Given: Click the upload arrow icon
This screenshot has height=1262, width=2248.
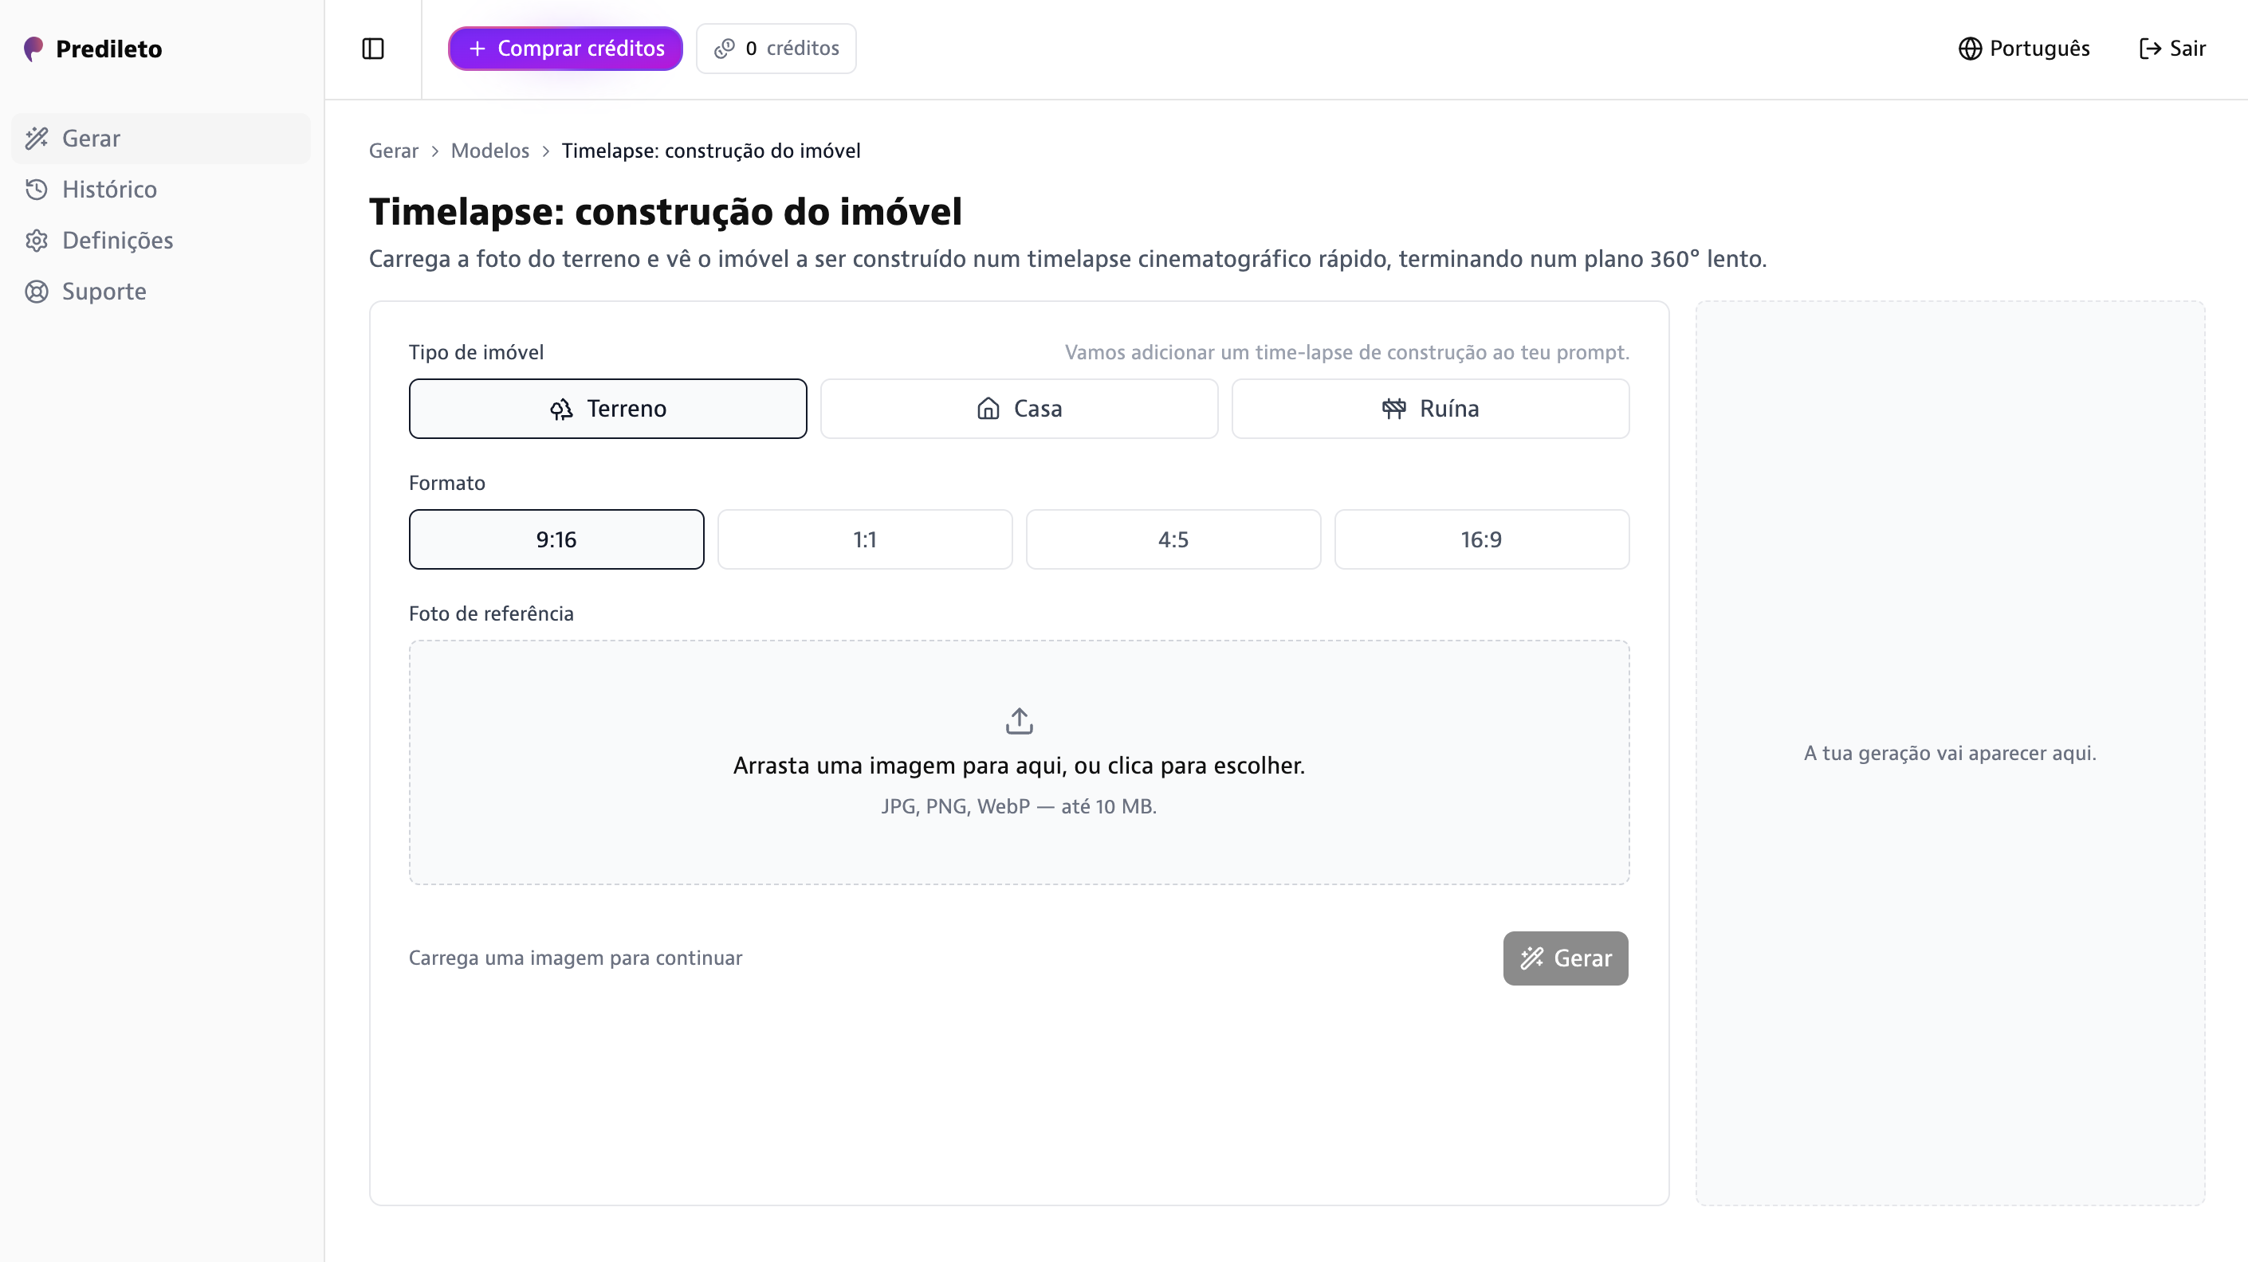Looking at the screenshot, I should click(1019, 720).
